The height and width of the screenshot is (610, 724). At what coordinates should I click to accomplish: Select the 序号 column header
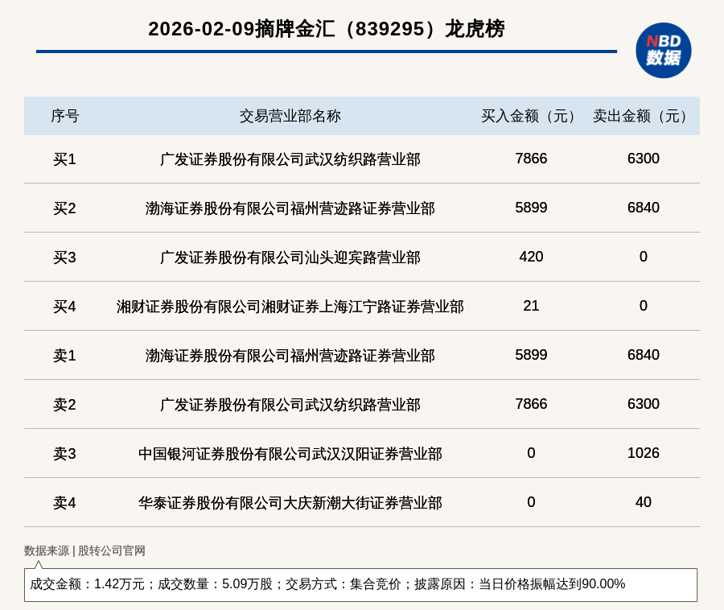64,116
